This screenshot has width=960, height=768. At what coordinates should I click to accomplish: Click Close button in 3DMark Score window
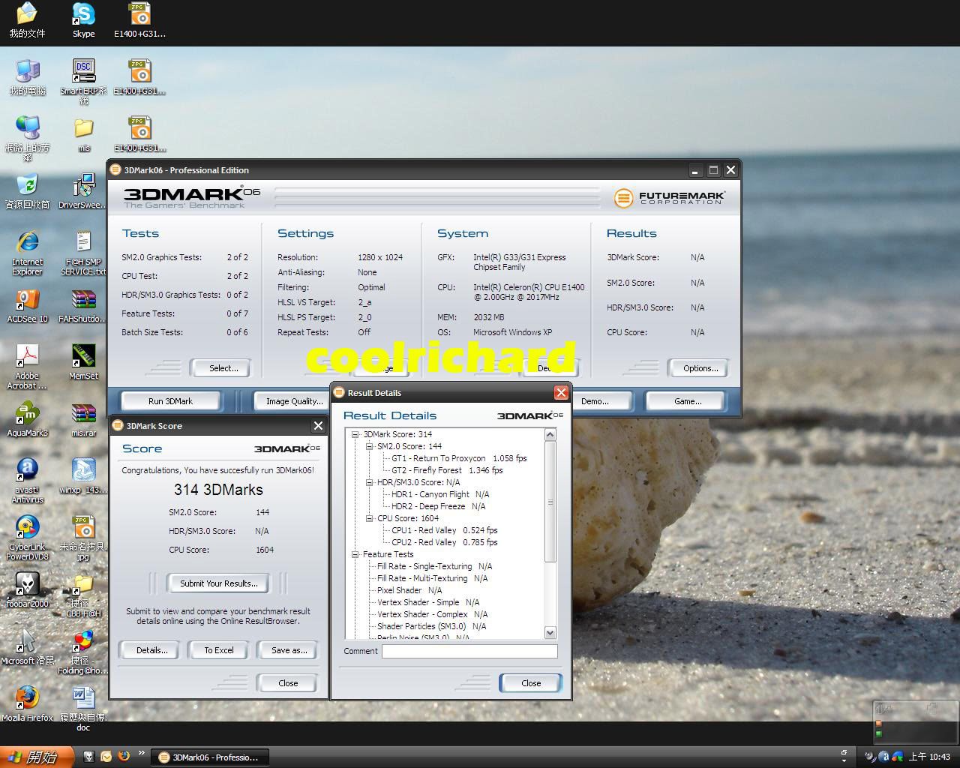[288, 683]
